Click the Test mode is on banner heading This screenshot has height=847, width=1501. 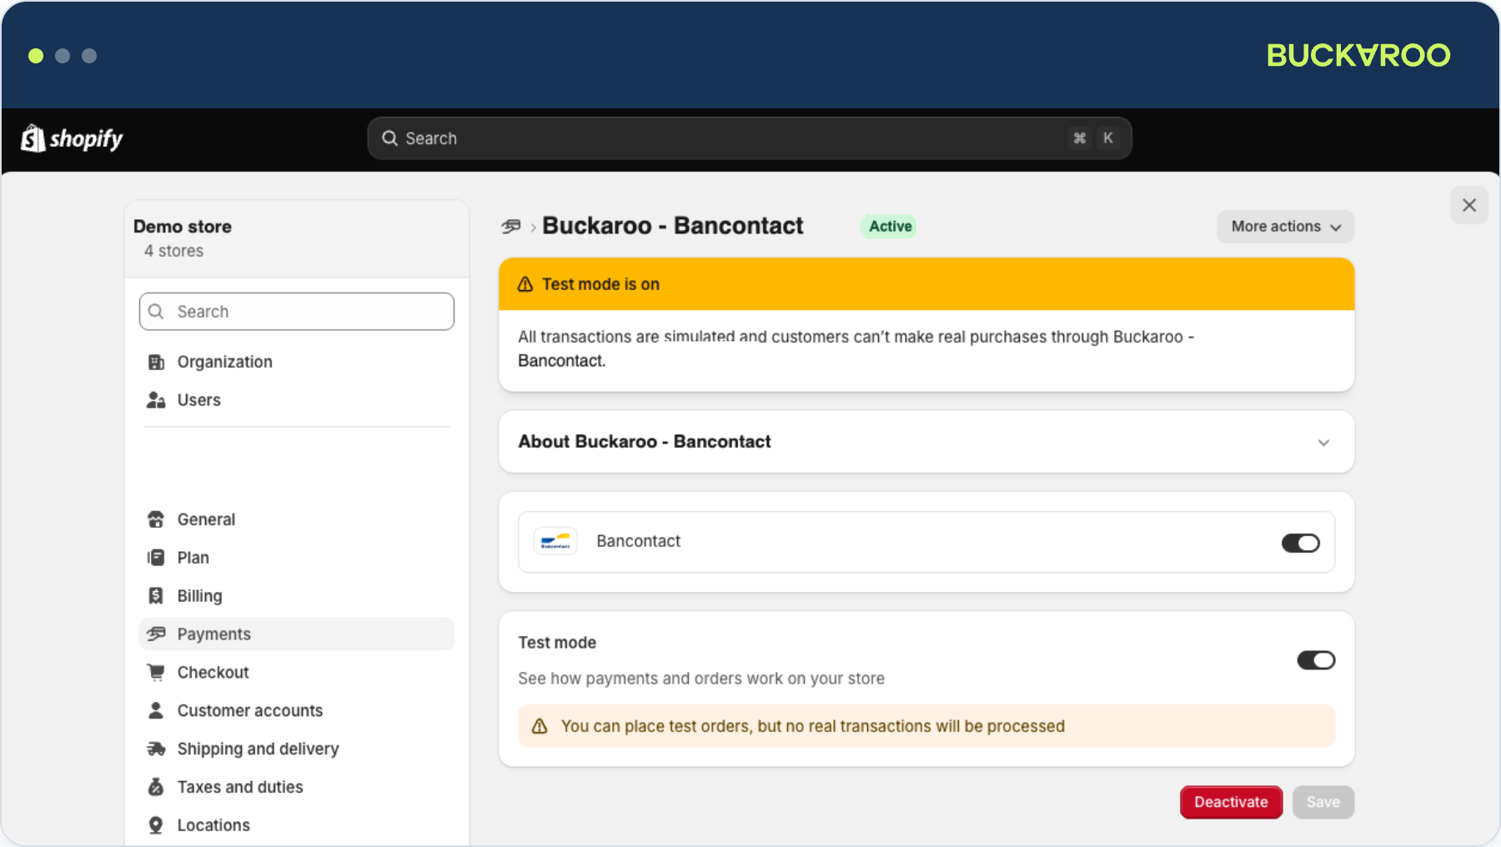[600, 284]
